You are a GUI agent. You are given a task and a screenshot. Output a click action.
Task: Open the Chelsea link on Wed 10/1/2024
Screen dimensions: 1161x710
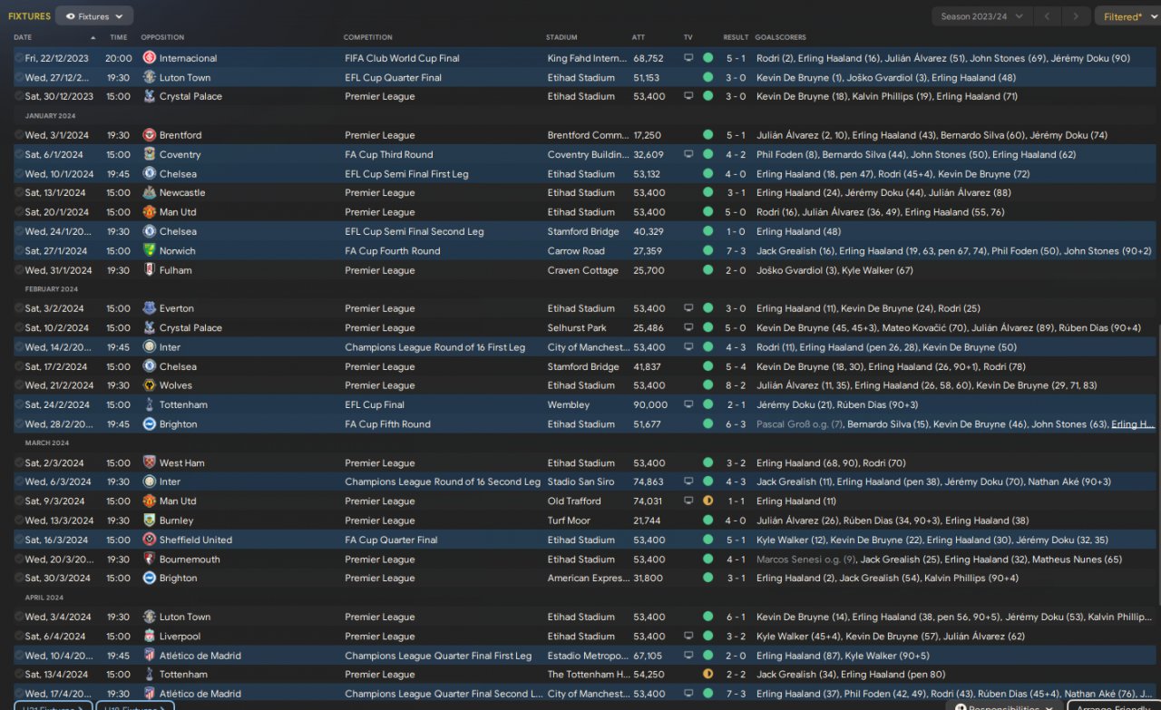[178, 174]
